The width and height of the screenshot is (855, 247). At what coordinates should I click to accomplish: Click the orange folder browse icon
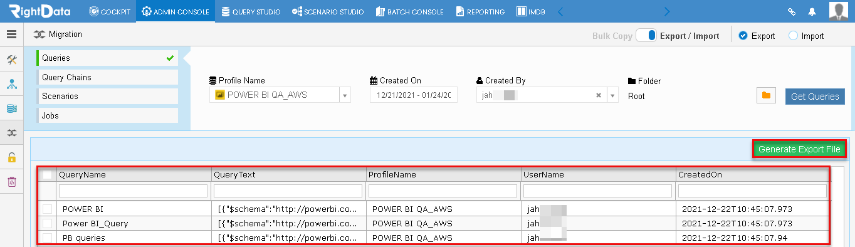pos(765,96)
